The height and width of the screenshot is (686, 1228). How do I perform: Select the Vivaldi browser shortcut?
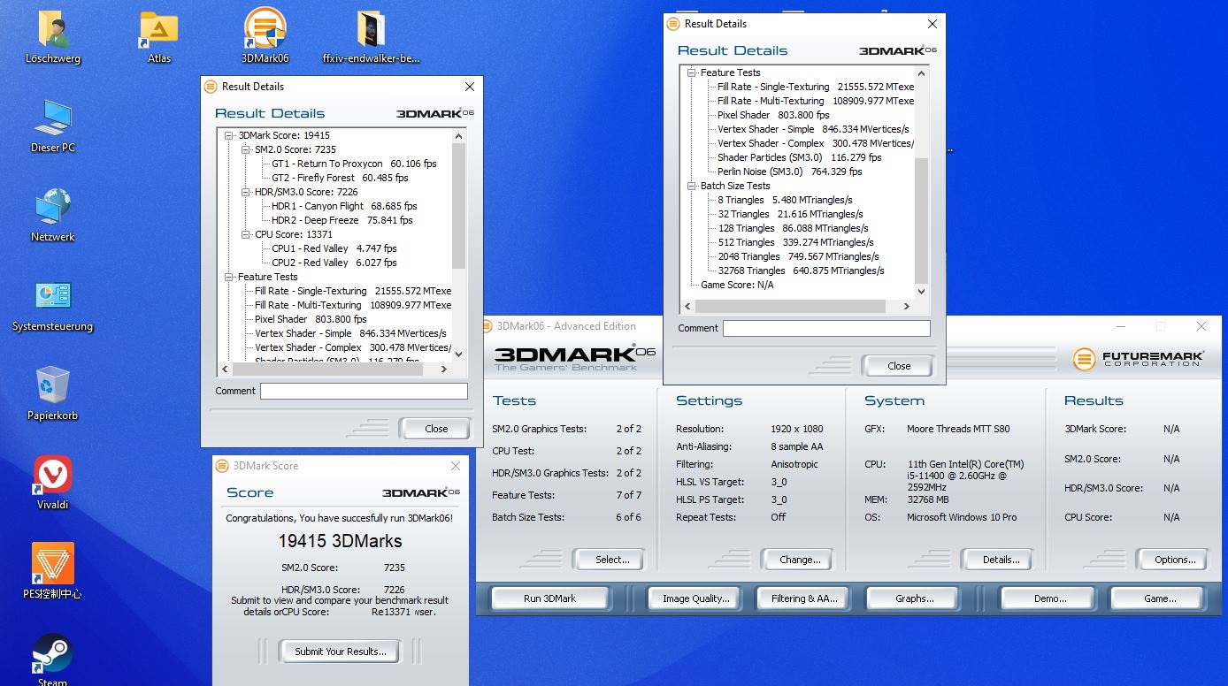point(53,484)
